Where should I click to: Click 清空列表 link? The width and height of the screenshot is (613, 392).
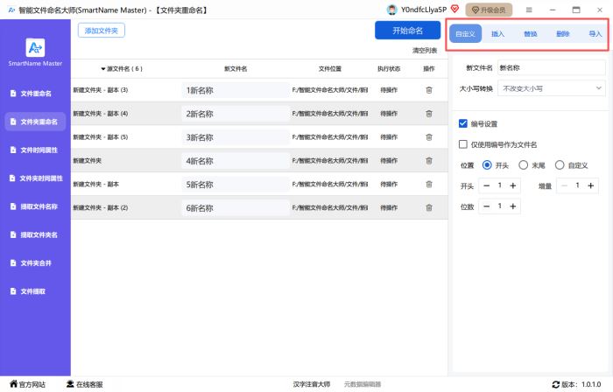(x=425, y=51)
